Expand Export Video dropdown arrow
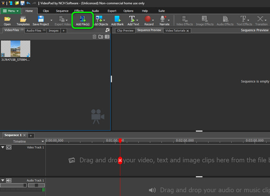 click(67, 20)
